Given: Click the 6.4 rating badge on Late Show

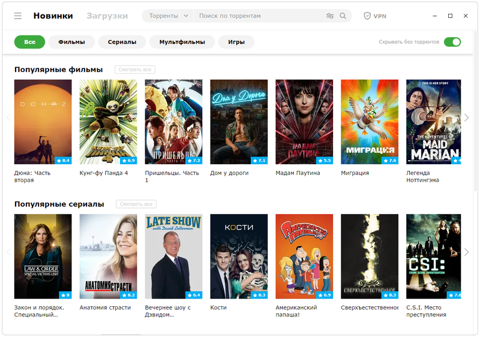Looking at the screenshot, I should click(x=194, y=295).
